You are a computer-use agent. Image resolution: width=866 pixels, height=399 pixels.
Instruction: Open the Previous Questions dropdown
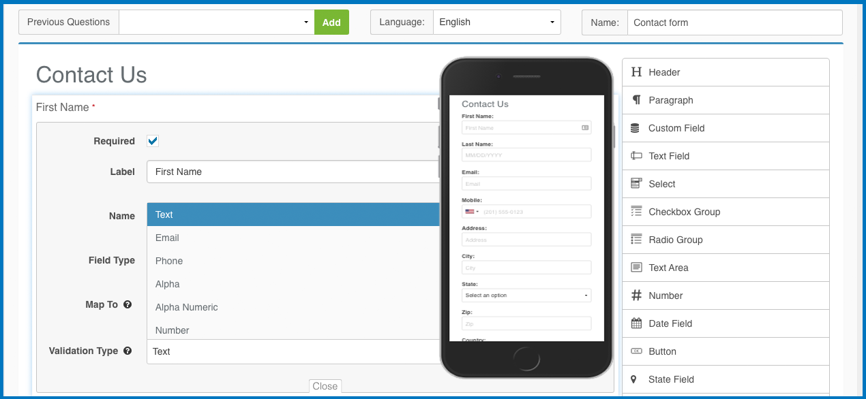(217, 22)
